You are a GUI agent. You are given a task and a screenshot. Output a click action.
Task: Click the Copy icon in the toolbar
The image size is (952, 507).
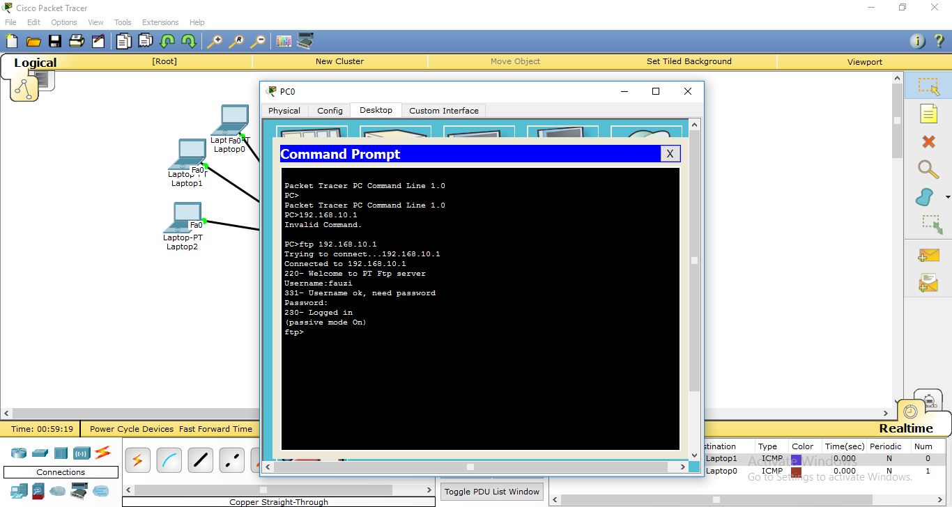point(123,41)
